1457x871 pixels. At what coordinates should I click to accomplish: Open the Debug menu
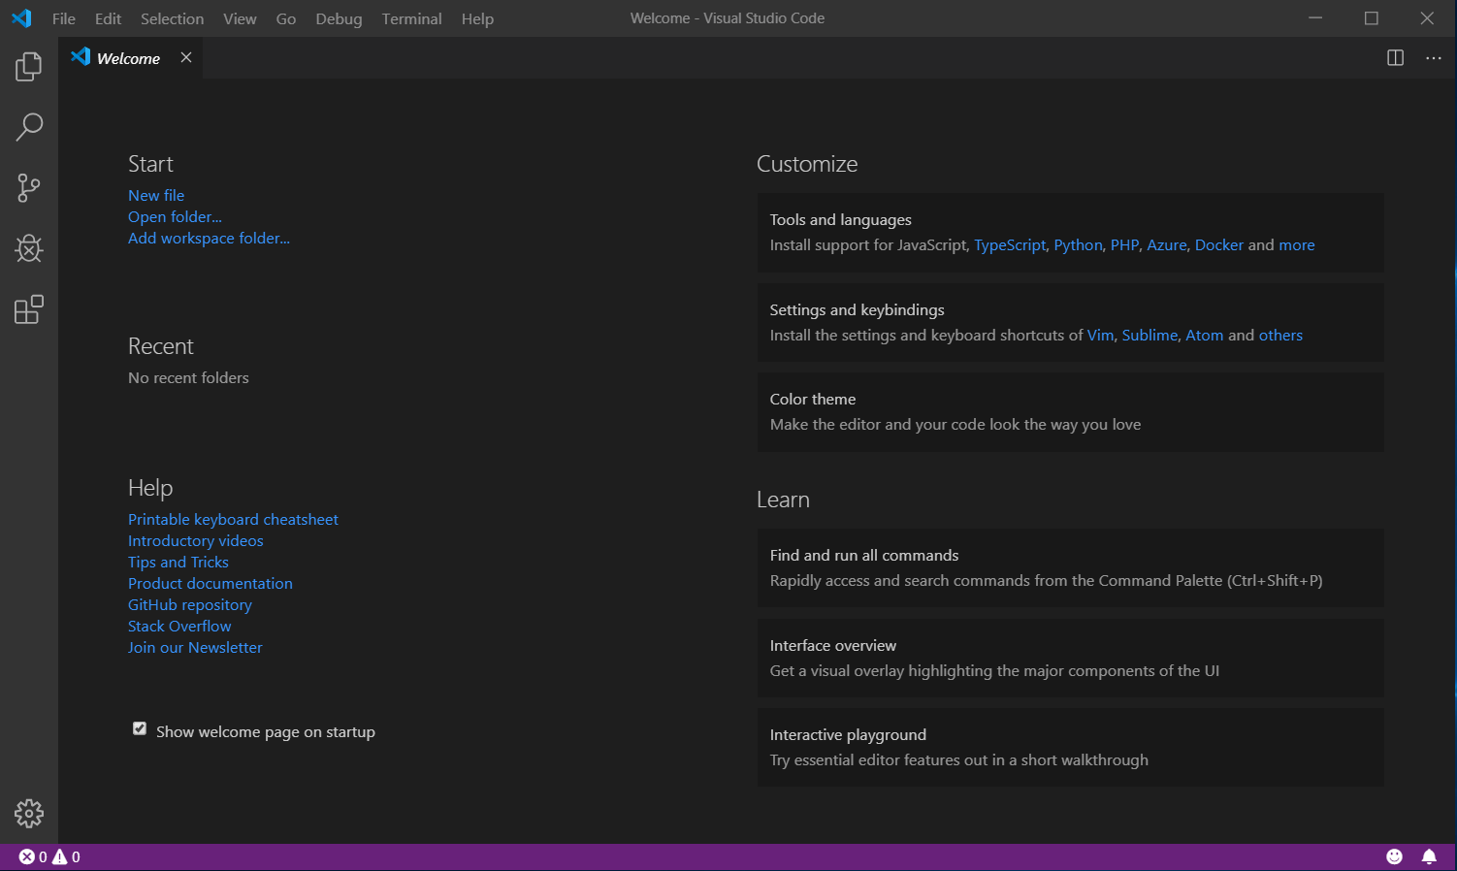tap(339, 18)
